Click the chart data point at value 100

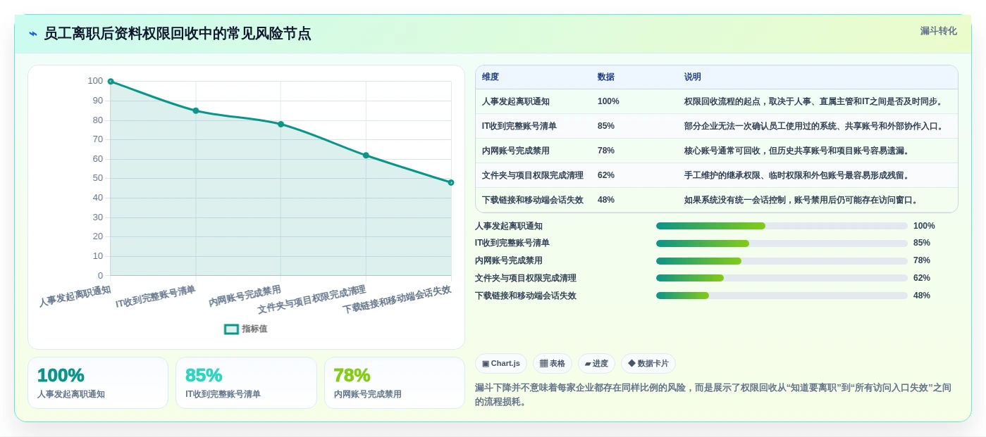coord(111,82)
